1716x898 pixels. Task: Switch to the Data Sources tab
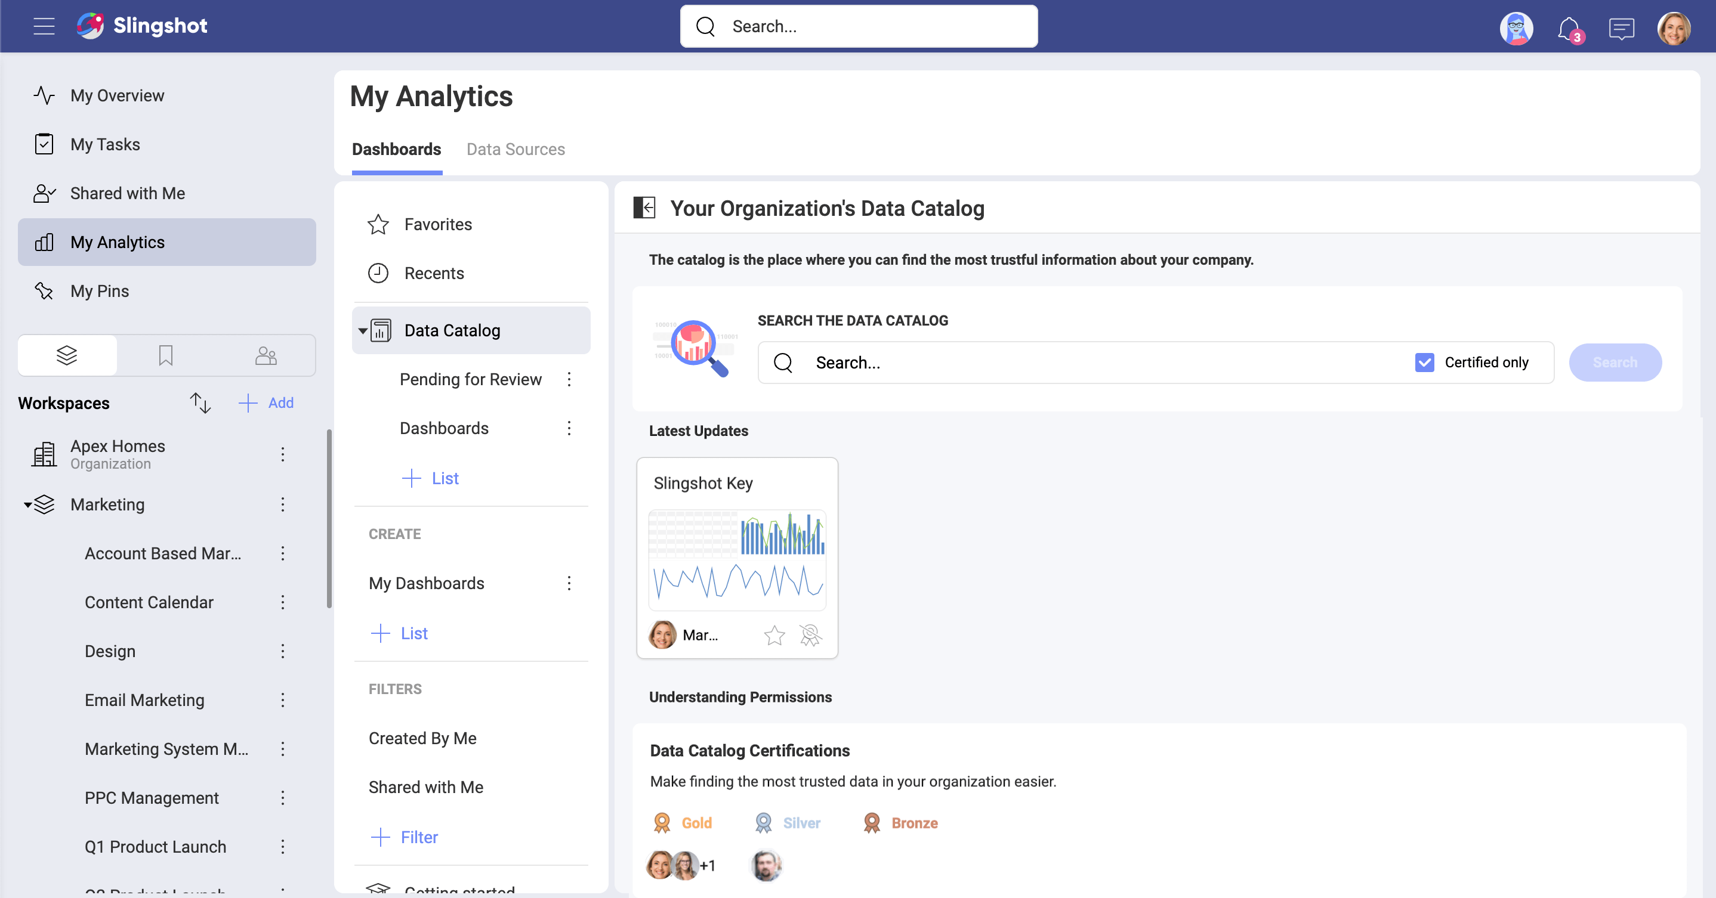coord(516,149)
